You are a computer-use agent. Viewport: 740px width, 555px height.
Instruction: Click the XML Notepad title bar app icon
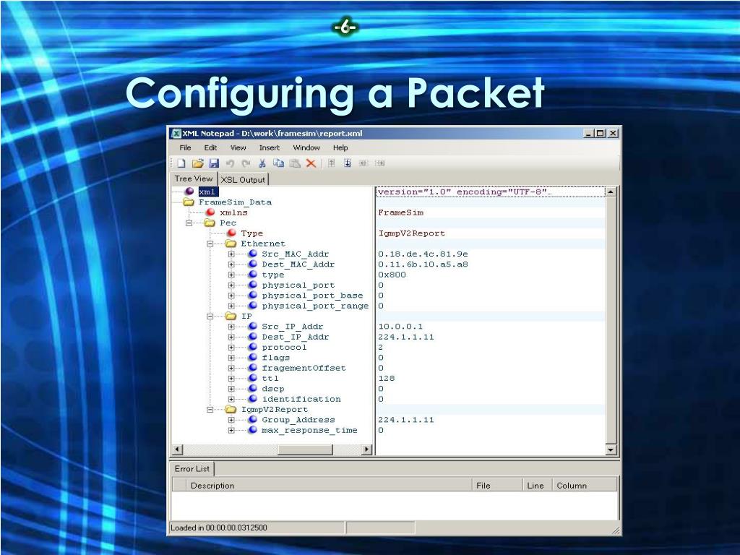(x=176, y=134)
